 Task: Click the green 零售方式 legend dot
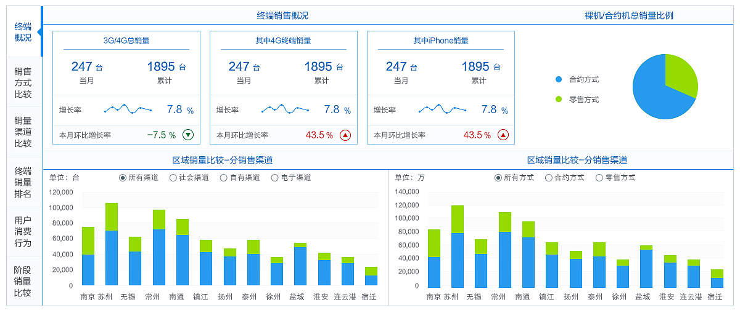coord(559,99)
